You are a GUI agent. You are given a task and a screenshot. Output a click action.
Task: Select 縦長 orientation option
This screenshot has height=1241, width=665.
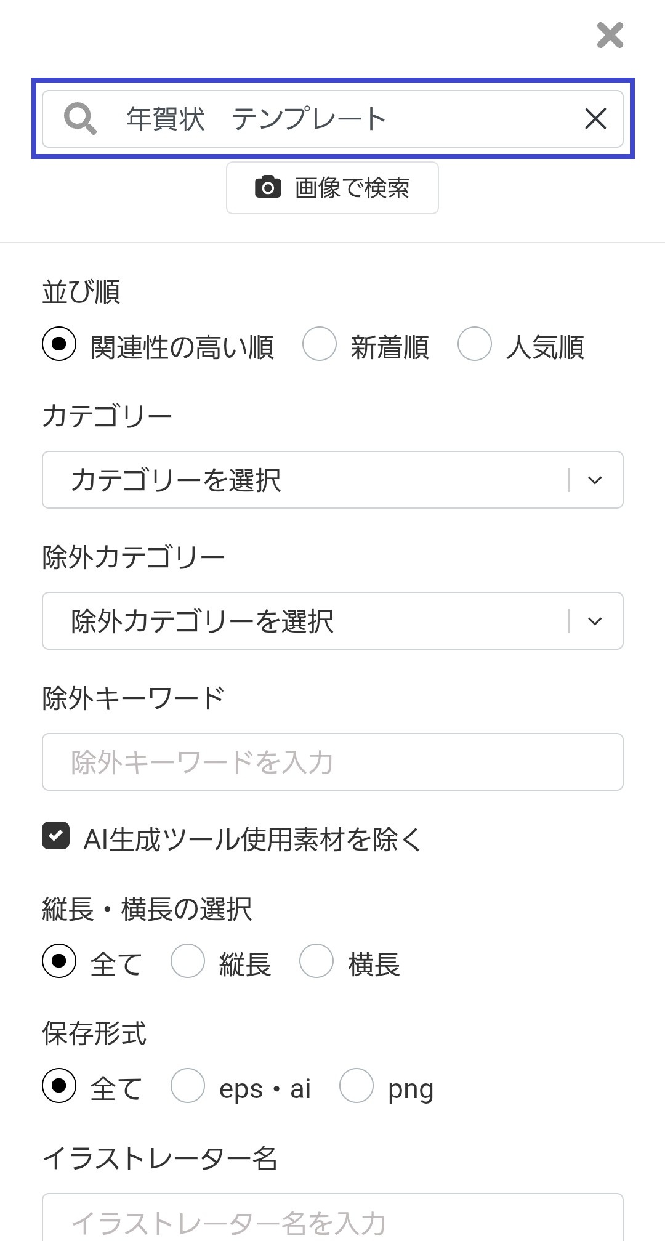[188, 961]
